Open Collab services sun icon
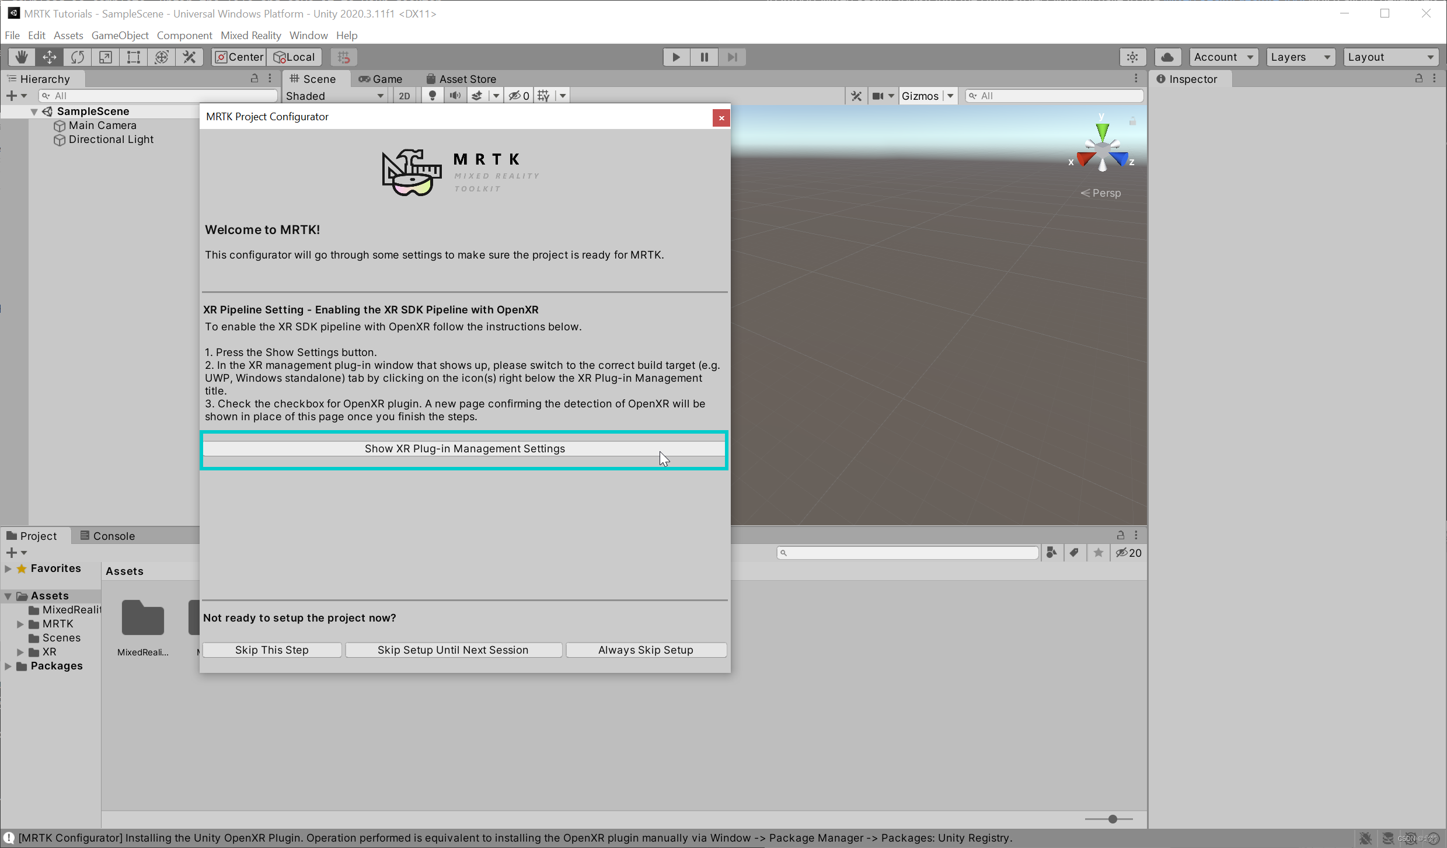The image size is (1447, 848). coord(1132,57)
